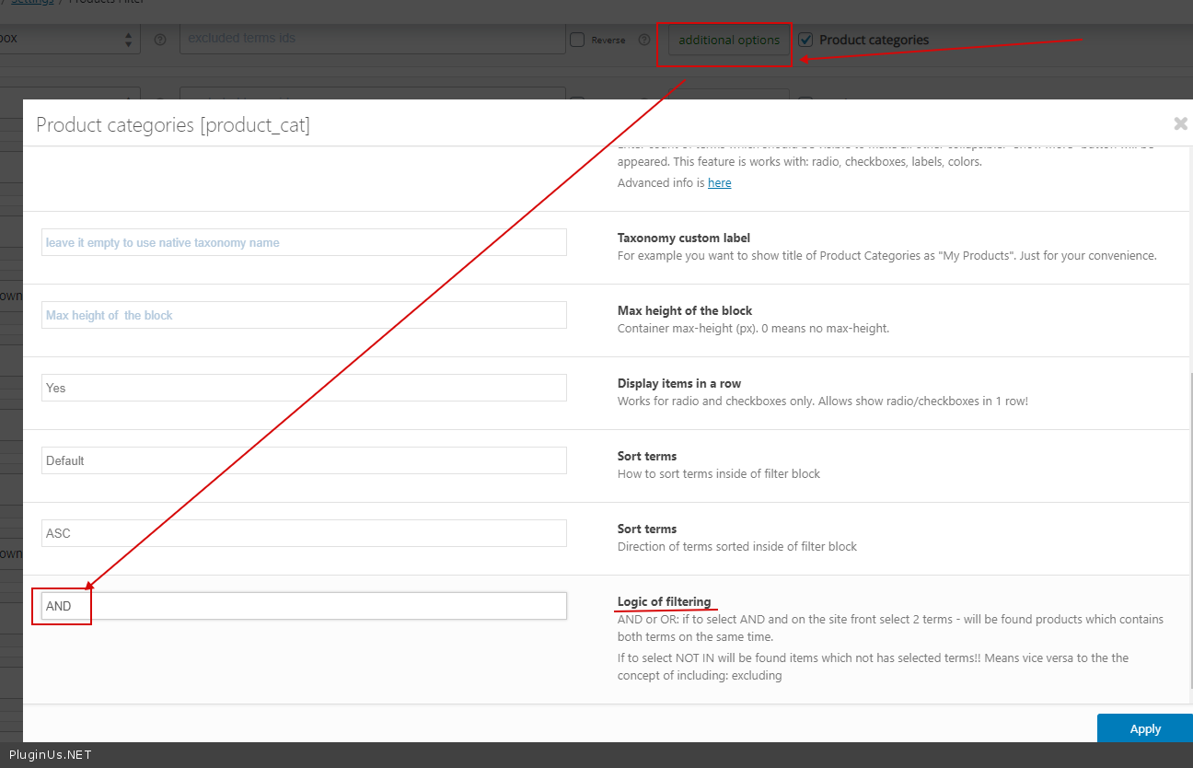The height and width of the screenshot is (768, 1193).
Task: Open the 'here' advanced info link
Action: (719, 182)
